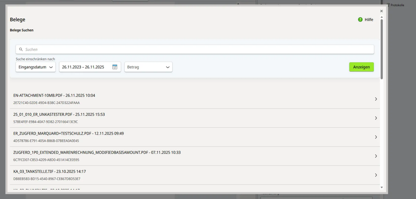416x199 pixels.
Task: Click scrollbar up arrow in Belege dialog
Action: pos(381,17)
